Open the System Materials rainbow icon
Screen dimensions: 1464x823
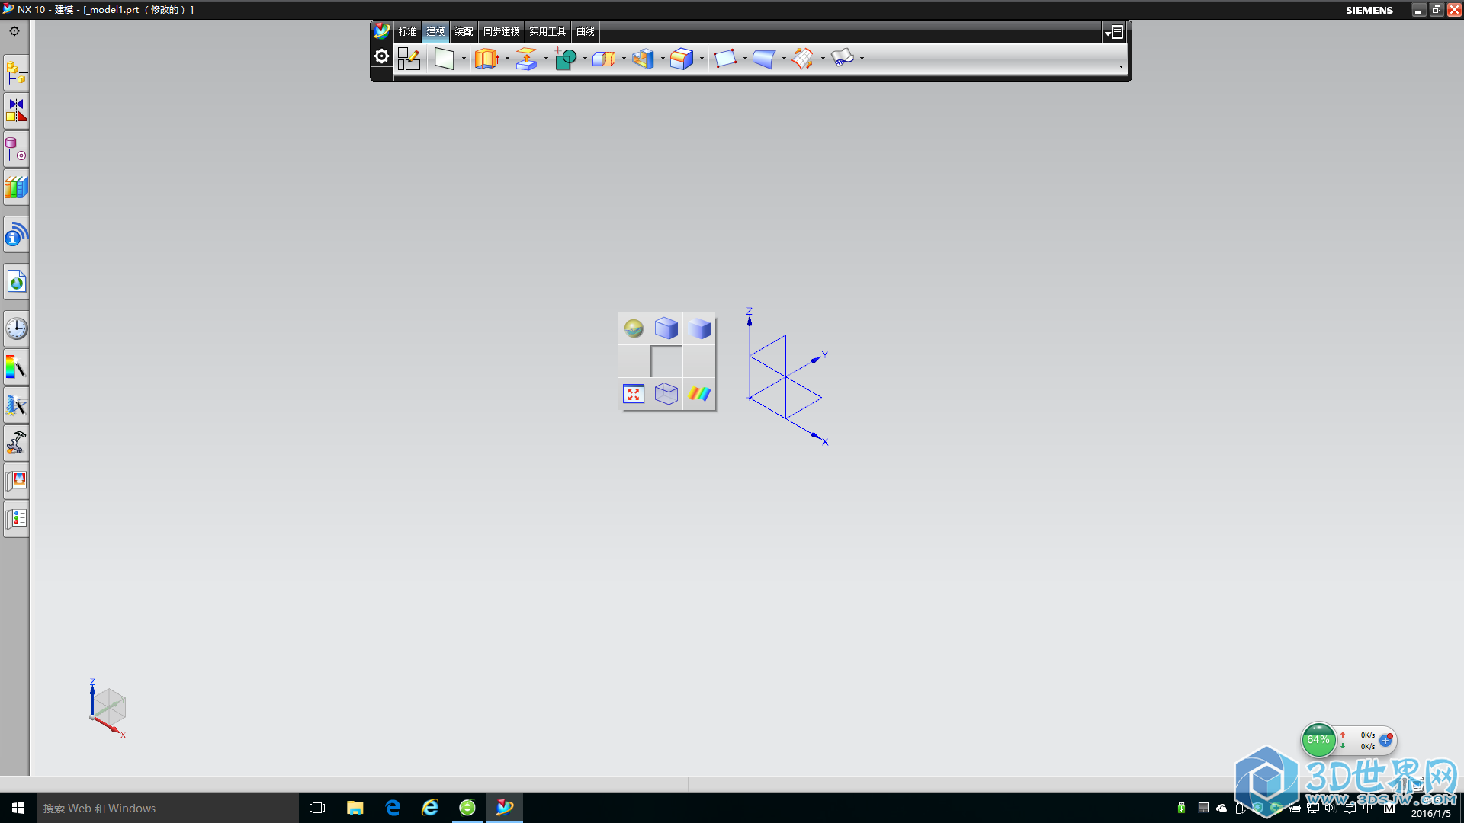(x=16, y=367)
